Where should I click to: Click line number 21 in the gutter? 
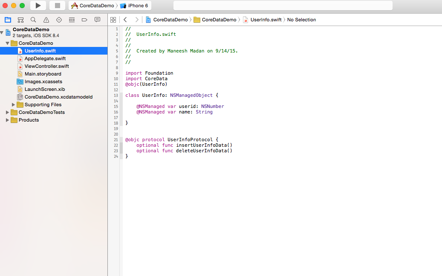click(116, 139)
